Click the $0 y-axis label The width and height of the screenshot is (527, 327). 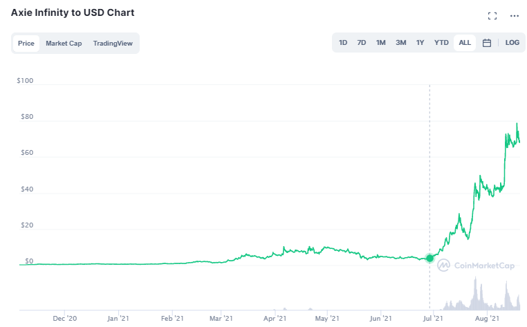(x=29, y=261)
